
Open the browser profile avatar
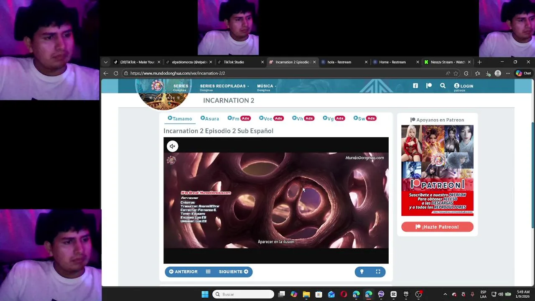click(x=498, y=73)
